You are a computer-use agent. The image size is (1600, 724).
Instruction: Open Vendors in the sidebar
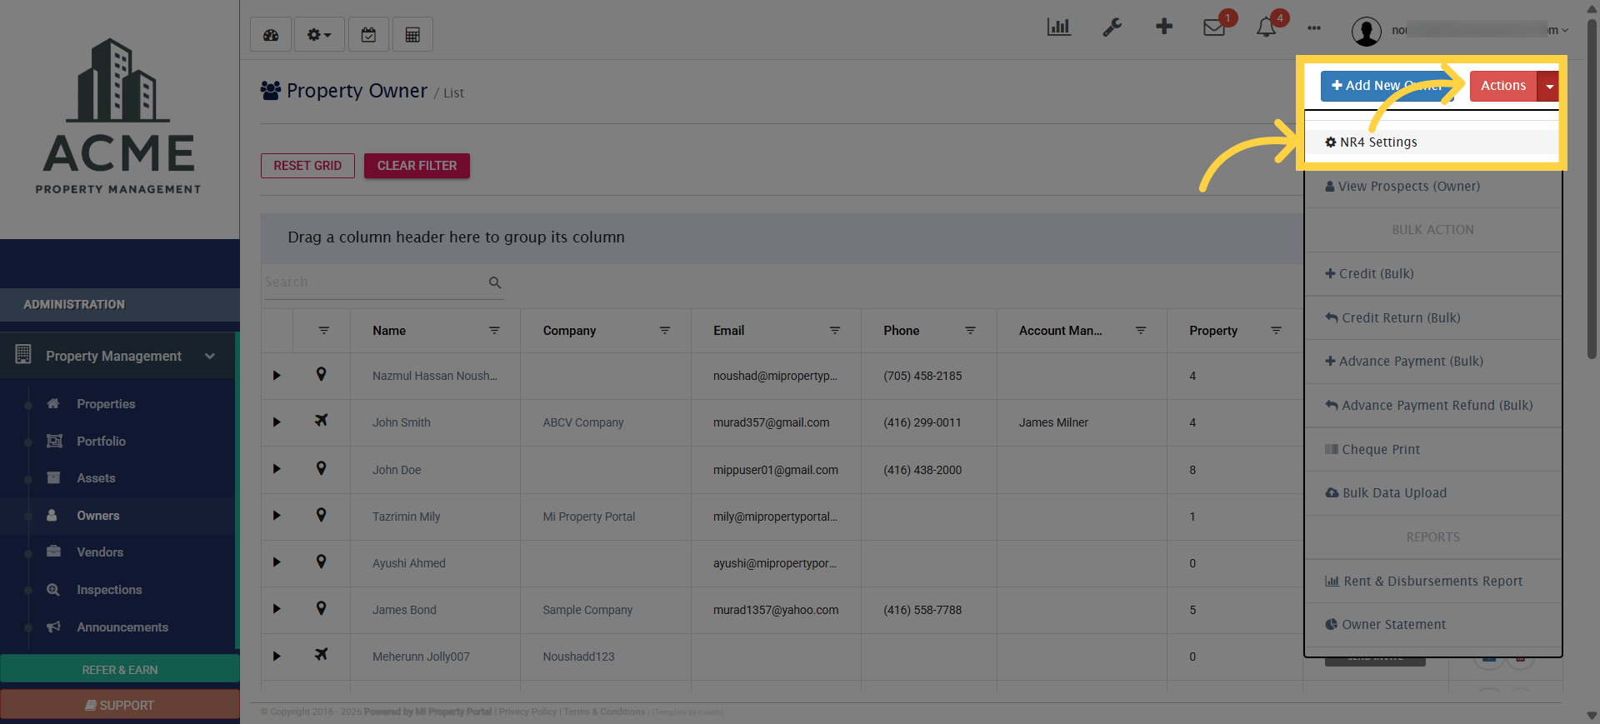click(100, 552)
